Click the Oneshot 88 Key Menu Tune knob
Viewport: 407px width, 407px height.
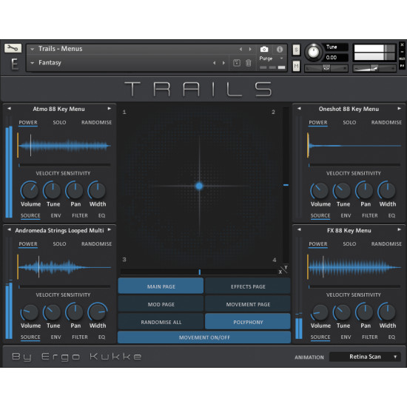coord(342,190)
